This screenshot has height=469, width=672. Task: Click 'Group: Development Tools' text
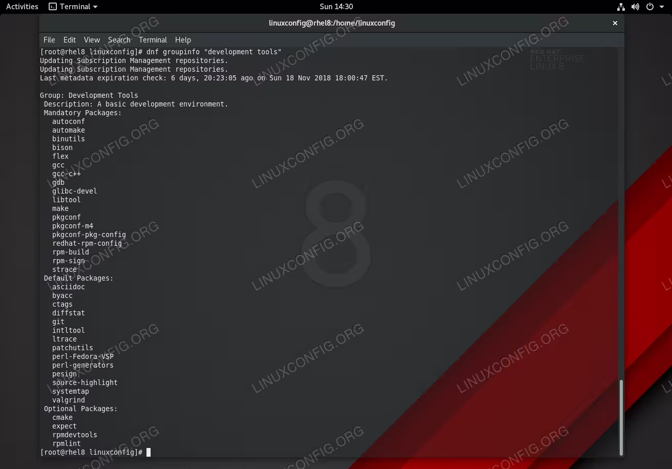point(89,95)
